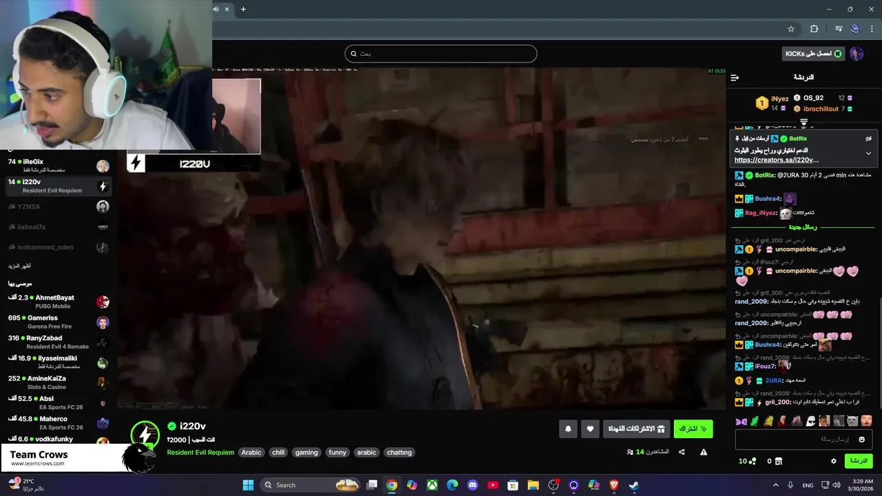This screenshot has height=496, width=882.
Task: Select gifter ibrochillout in leaderboard
Action: pyautogui.click(x=821, y=109)
